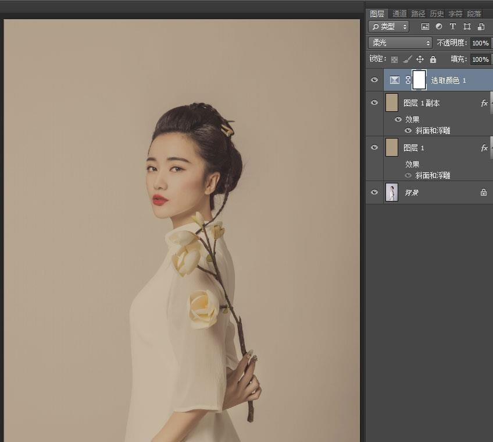
Task: Click the shape layer filter icon
Action: [x=467, y=27]
